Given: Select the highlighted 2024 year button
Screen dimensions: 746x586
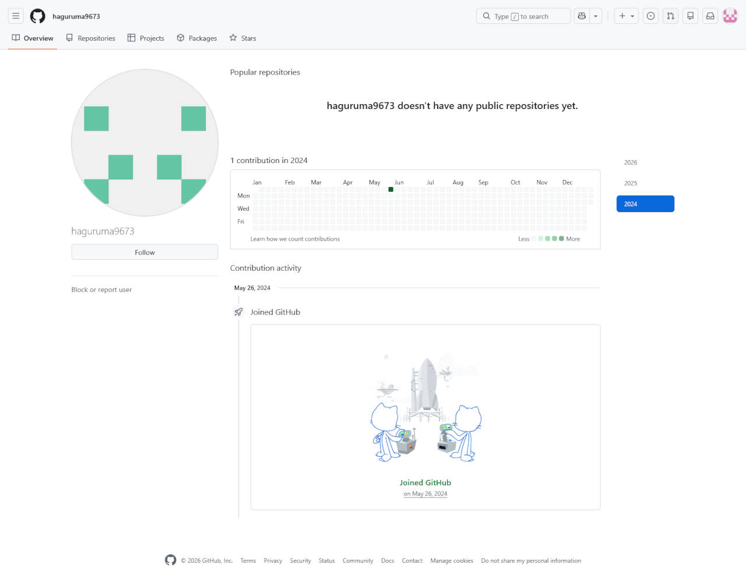Looking at the screenshot, I should point(645,204).
